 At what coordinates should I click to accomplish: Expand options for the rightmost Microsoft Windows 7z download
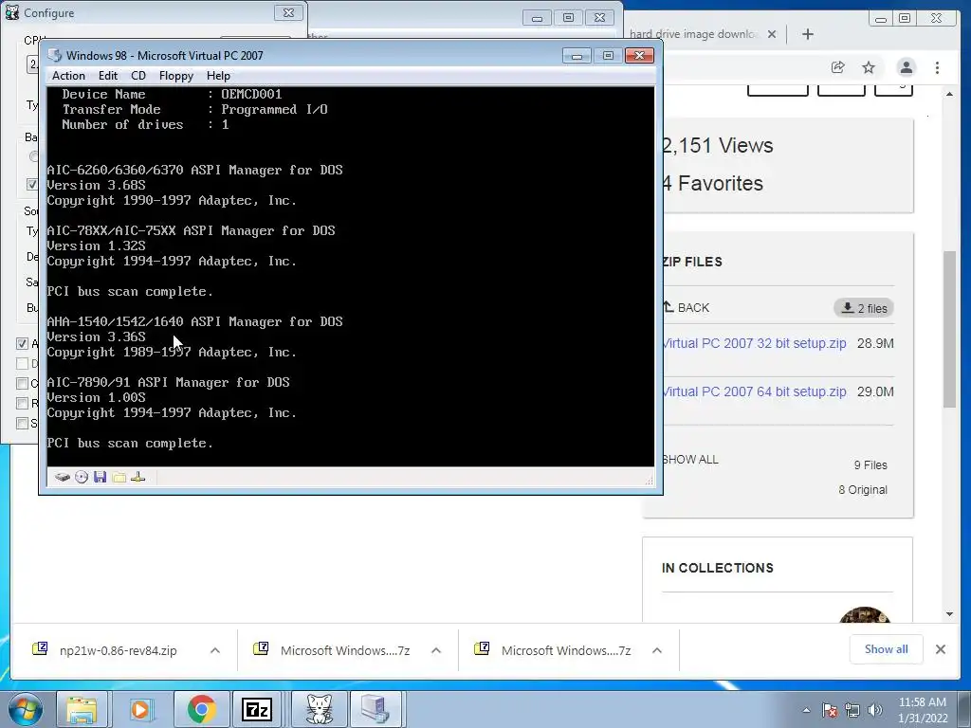[657, 650]
